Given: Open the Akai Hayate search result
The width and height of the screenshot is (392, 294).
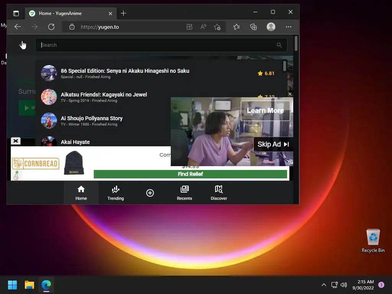Looking at the screenshot, I should [104, 141].
